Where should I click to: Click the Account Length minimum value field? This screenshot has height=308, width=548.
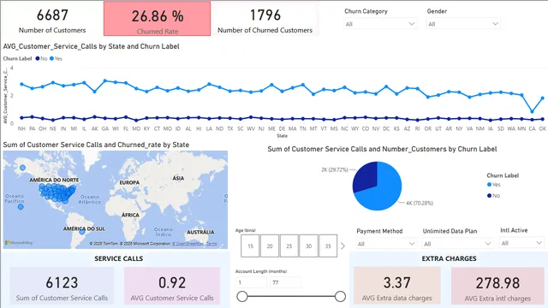[251, 282]
